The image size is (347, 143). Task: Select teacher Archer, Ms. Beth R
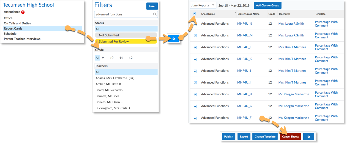108,84
